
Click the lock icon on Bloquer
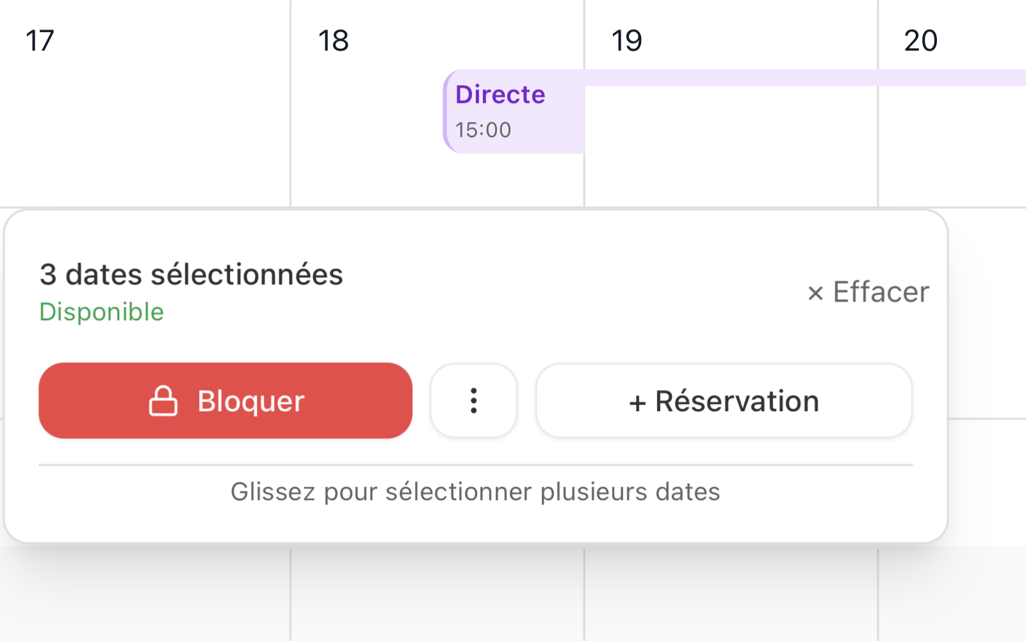(163, 402)
